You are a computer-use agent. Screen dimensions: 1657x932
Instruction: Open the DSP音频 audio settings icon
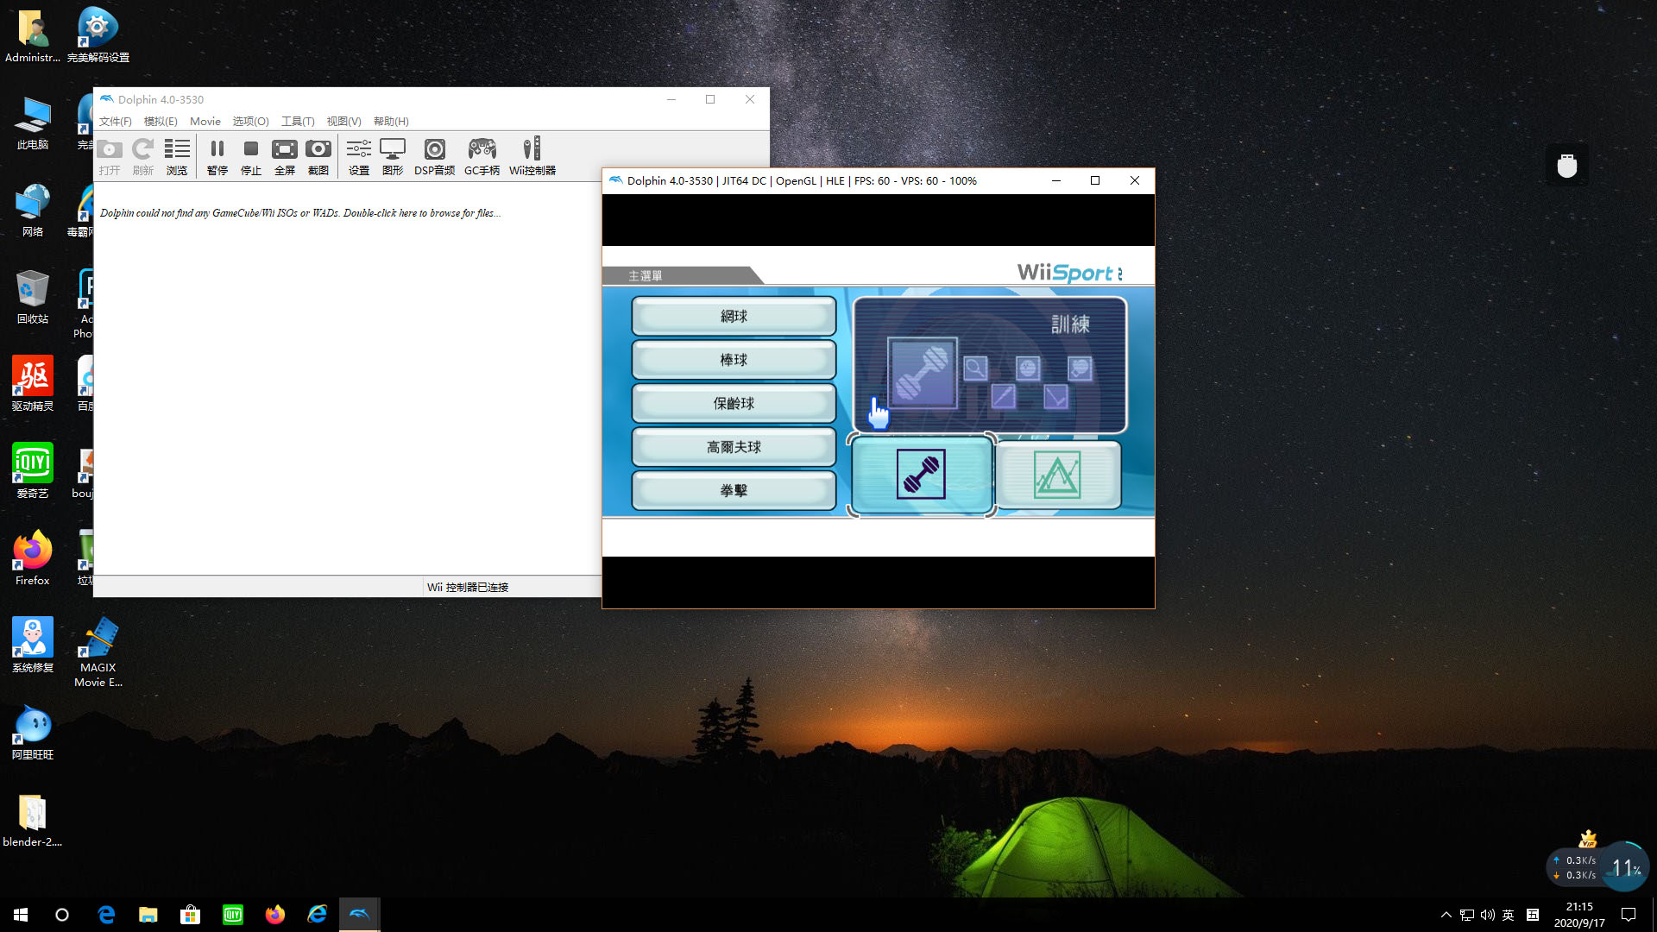click(435, 157)
